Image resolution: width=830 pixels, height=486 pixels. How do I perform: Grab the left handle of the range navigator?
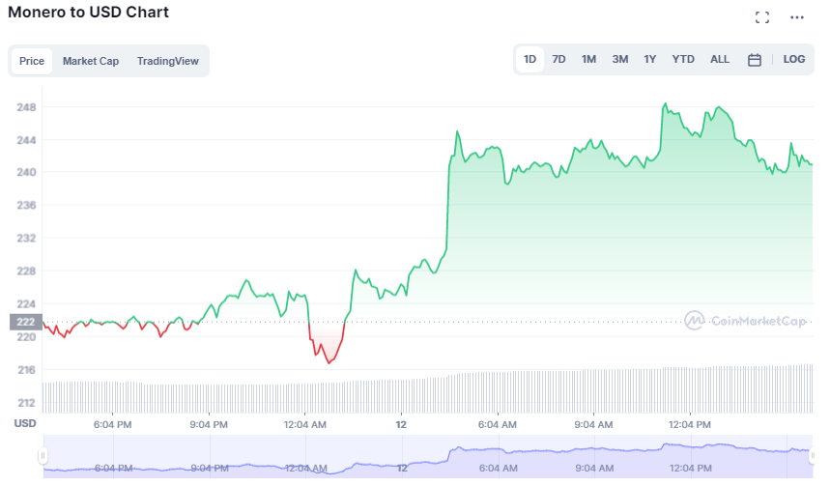pos(43,455)
